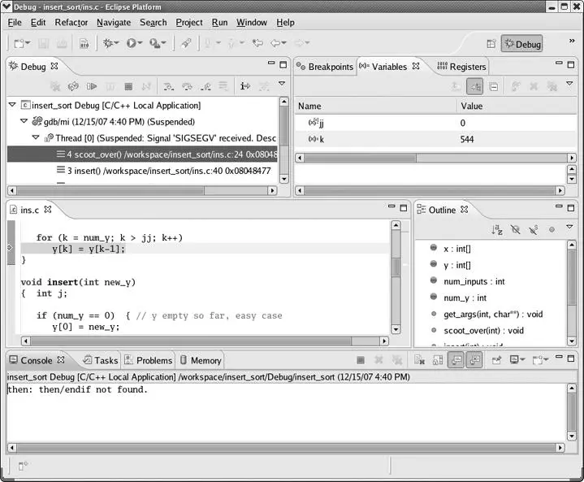This screenshot has width=584, height=482.
Task: Open the Open Perspective icon beside Debug
Action: (491, 44)
